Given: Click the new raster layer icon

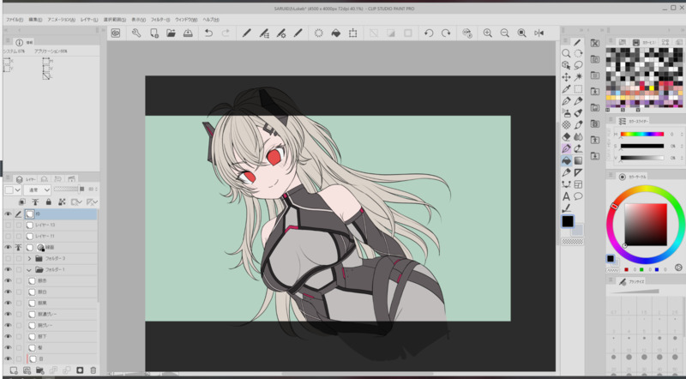Looking at the screenshot, I should (x=14, y=370).
